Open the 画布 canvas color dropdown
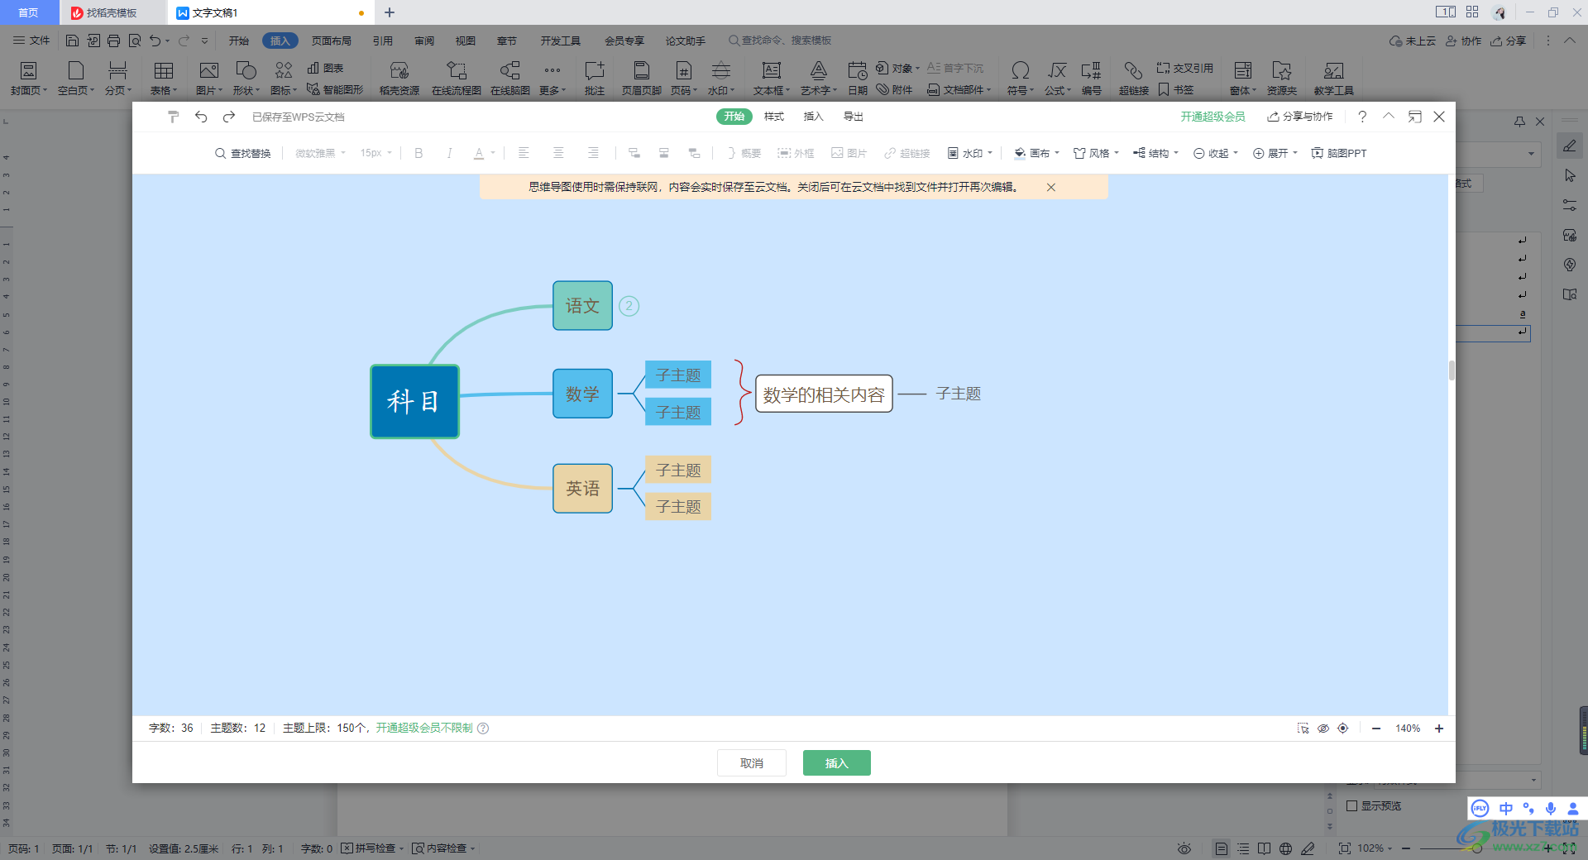 (x=1036, y=153)
